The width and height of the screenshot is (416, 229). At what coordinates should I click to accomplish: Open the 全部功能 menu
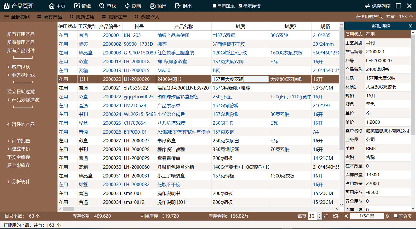17,17
